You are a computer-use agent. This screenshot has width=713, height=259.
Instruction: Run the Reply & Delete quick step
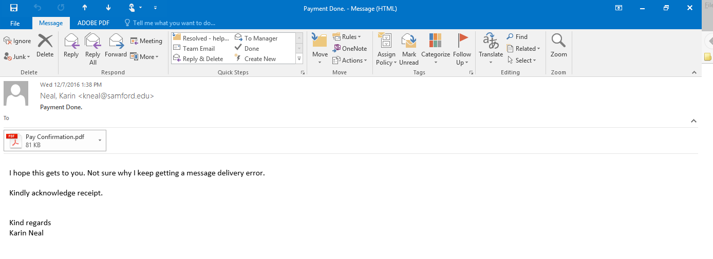tap(198, 58)
